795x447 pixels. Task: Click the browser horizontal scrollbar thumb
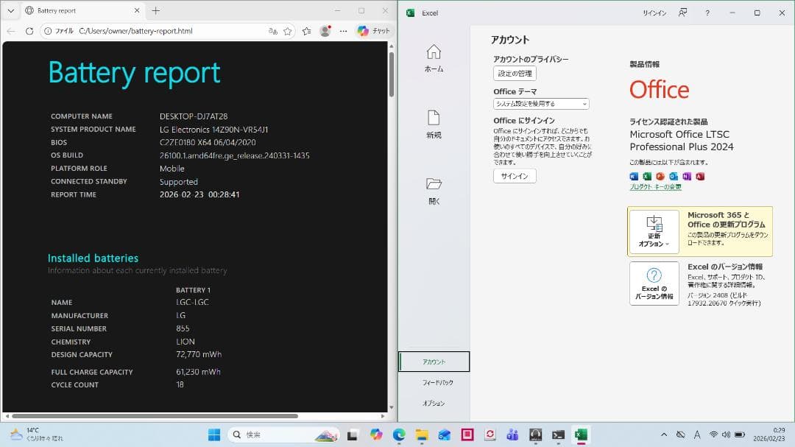pos(155,416)
